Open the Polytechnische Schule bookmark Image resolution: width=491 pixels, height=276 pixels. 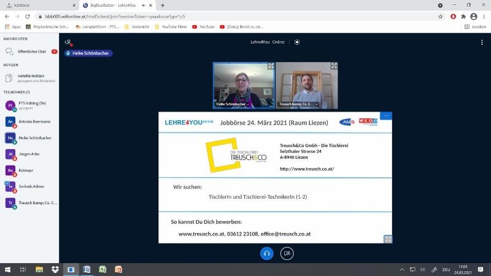47,27
